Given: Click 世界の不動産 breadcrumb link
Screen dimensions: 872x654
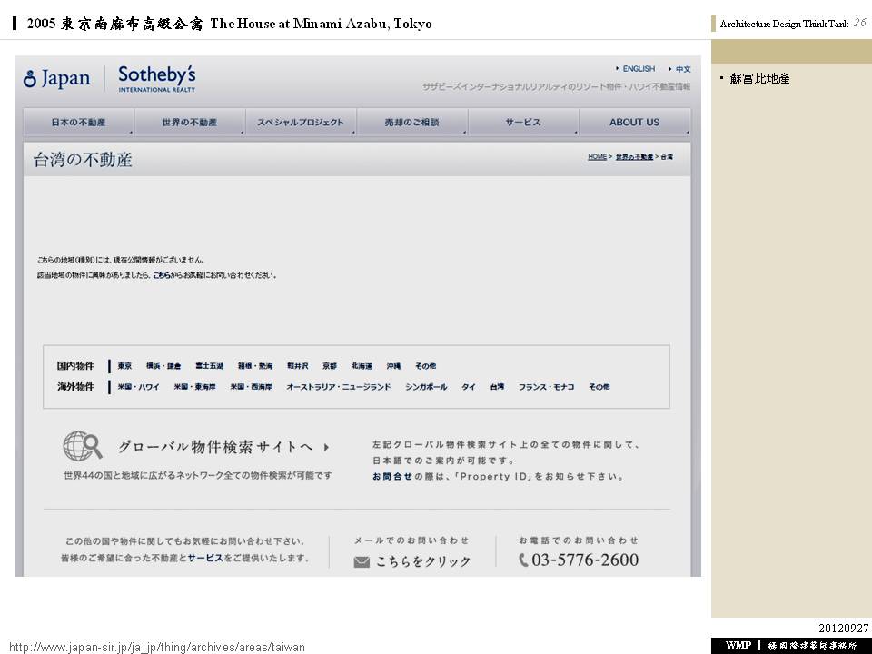Looking at the screenshot, I should point(634,157).
